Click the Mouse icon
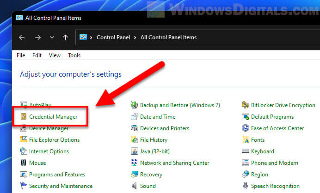 pyautogui.click(x=24, y=163)
